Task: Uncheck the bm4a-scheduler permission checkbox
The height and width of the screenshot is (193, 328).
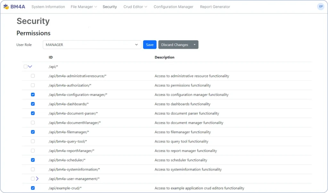Action: click(33, 160)
